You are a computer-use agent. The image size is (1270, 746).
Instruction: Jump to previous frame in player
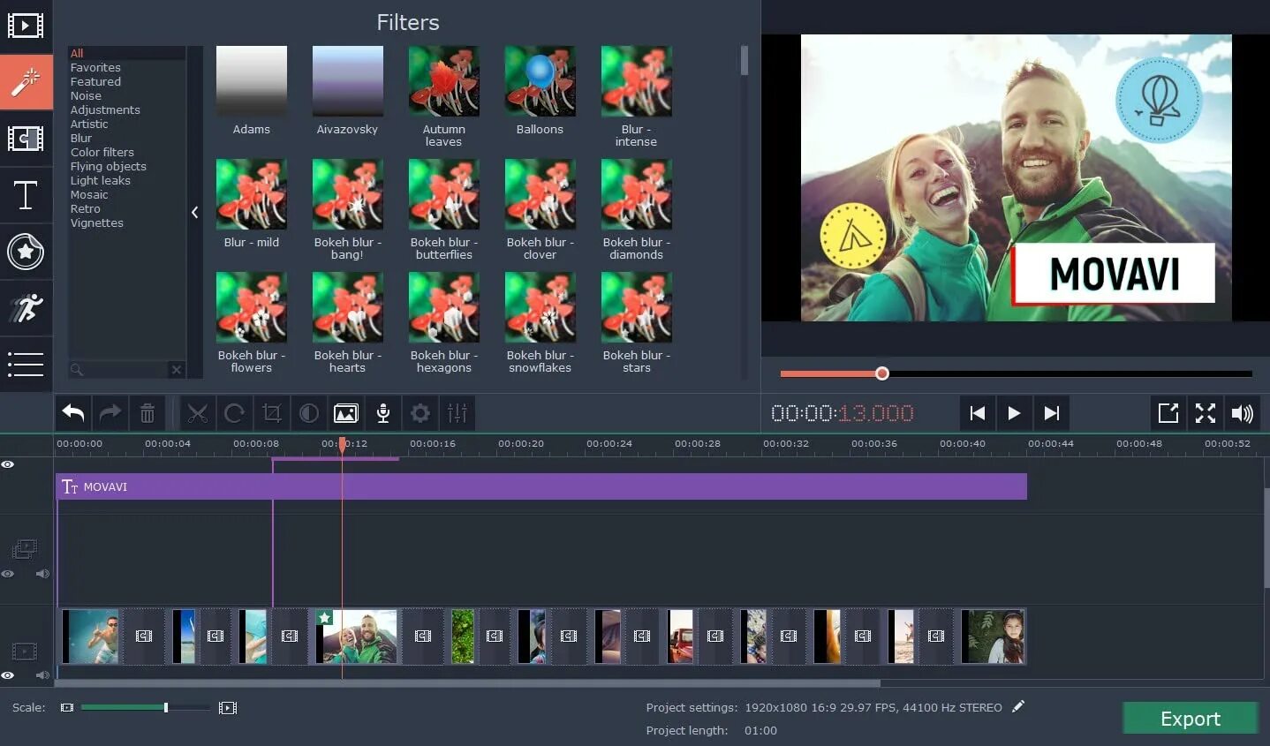(x=978, y=413)
